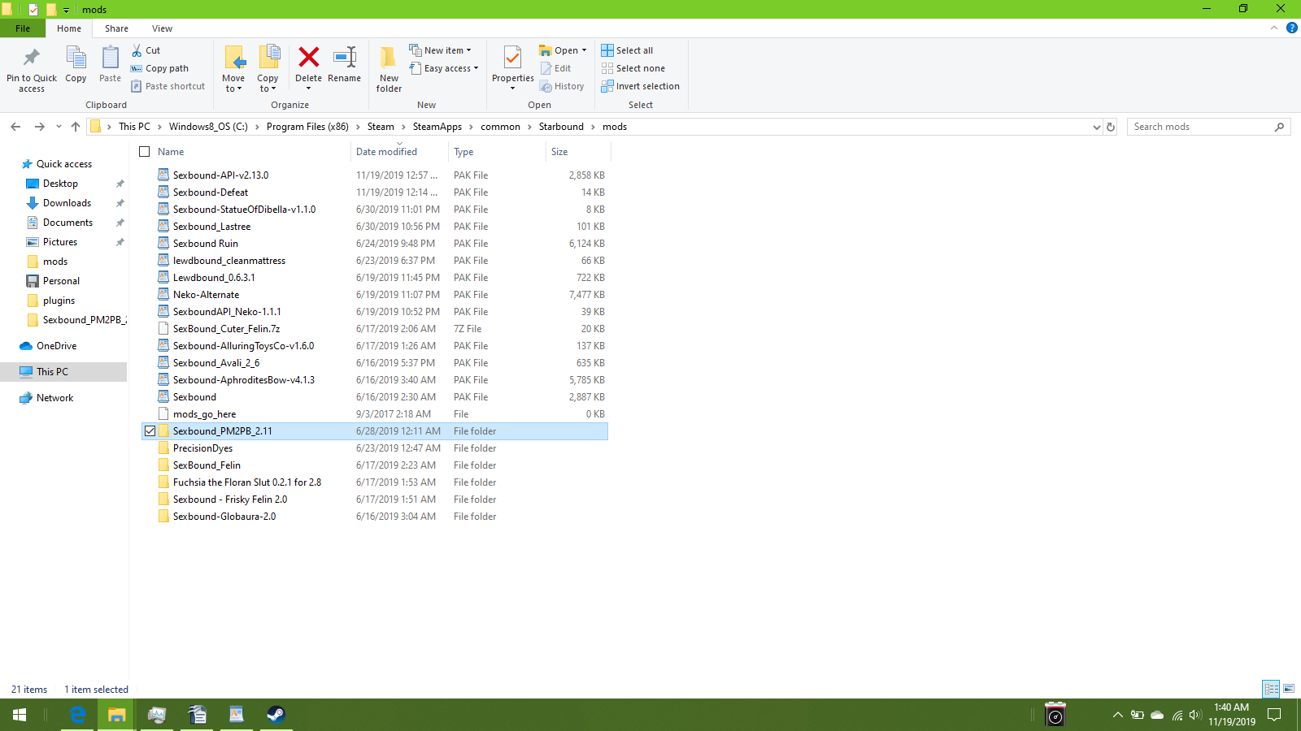The height and width of the screenshot is (731, 1301).
Task: Click the Edit button in ribbon
Action: [x=556, y=68]
